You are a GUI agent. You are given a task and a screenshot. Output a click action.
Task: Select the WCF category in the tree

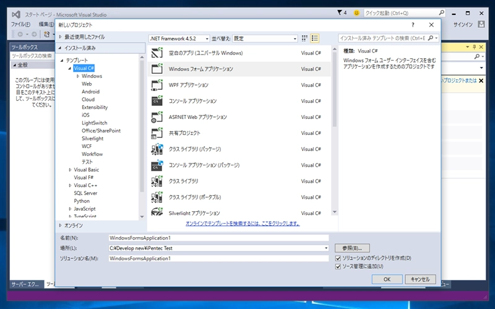pos(87,146)
